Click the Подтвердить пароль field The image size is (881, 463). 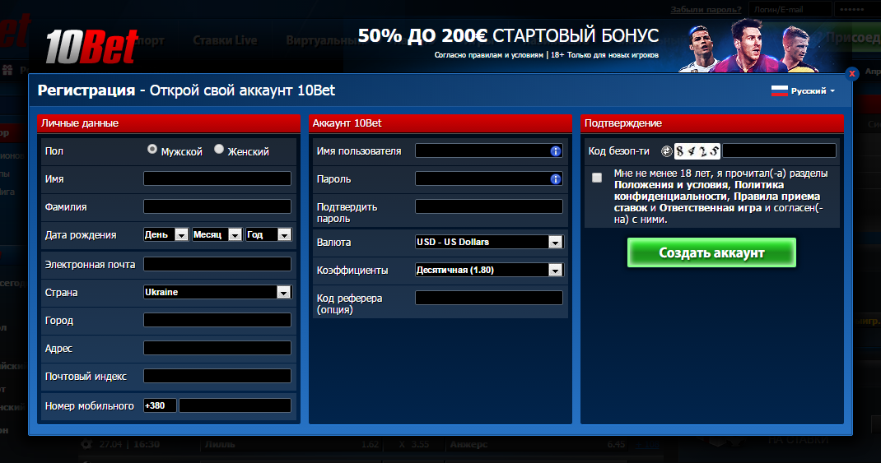489,206
